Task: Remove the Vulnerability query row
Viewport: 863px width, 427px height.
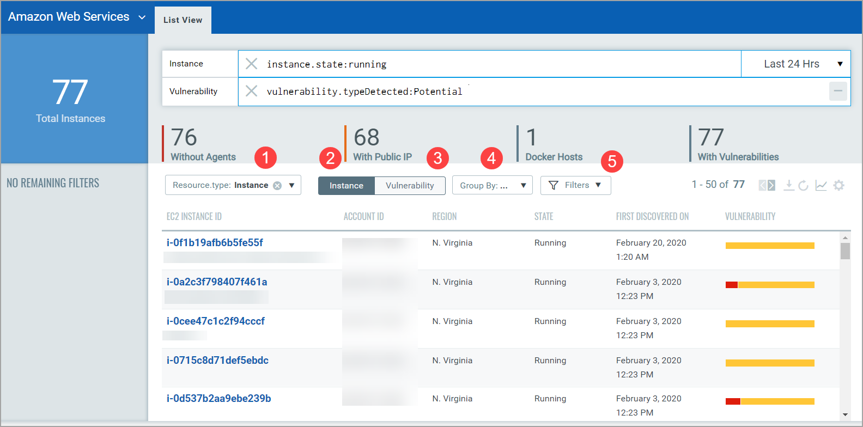Action: (838, 91)
